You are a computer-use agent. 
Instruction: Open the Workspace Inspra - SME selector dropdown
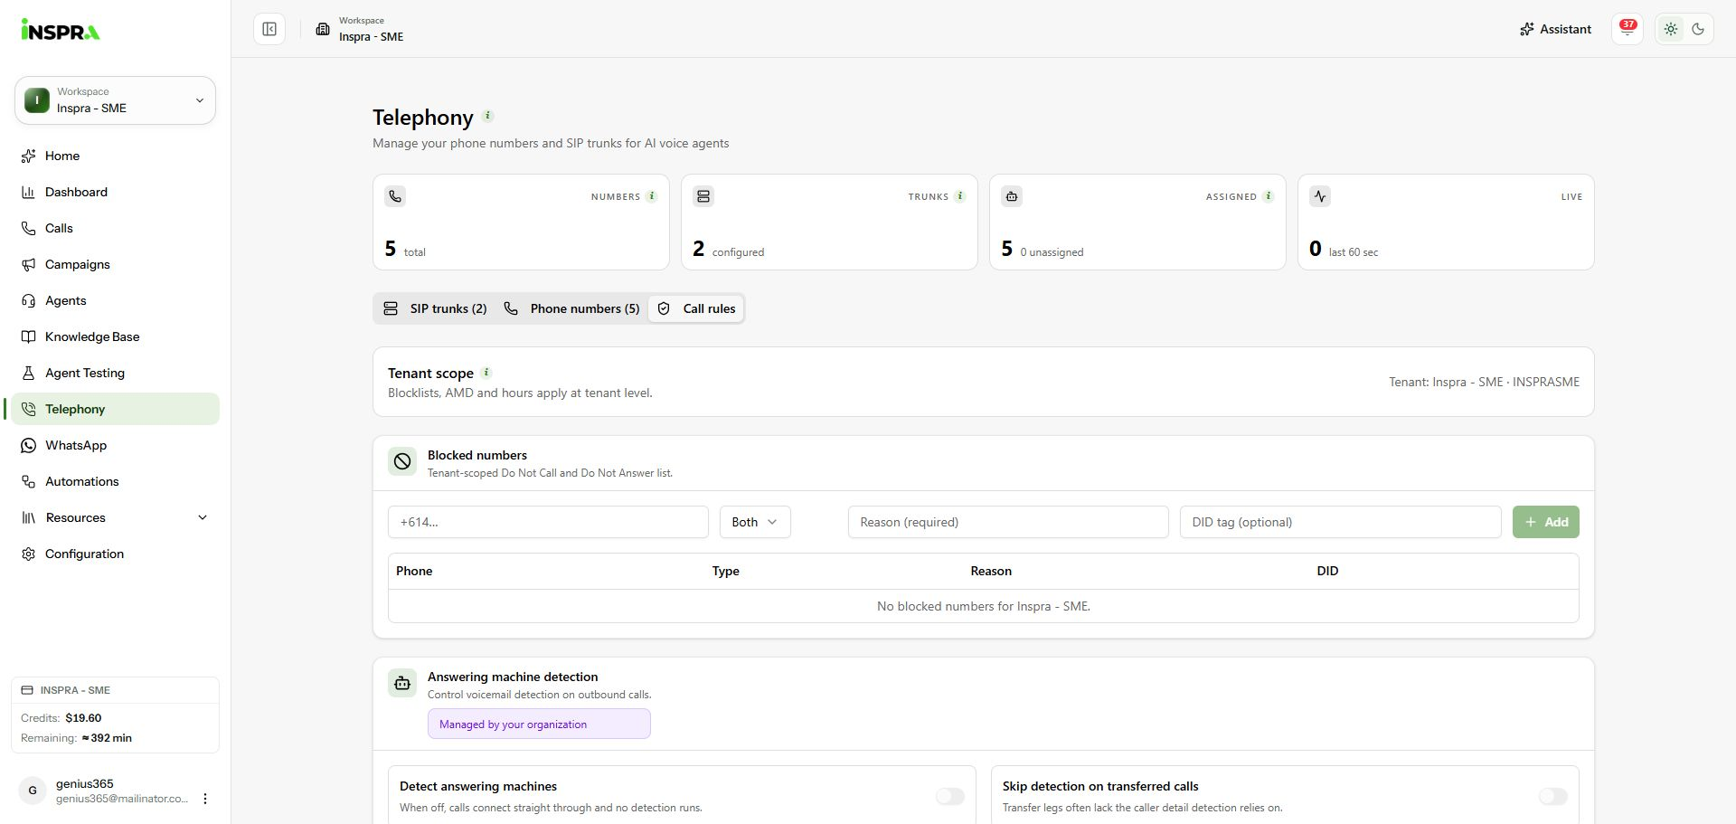pos(115,100)
